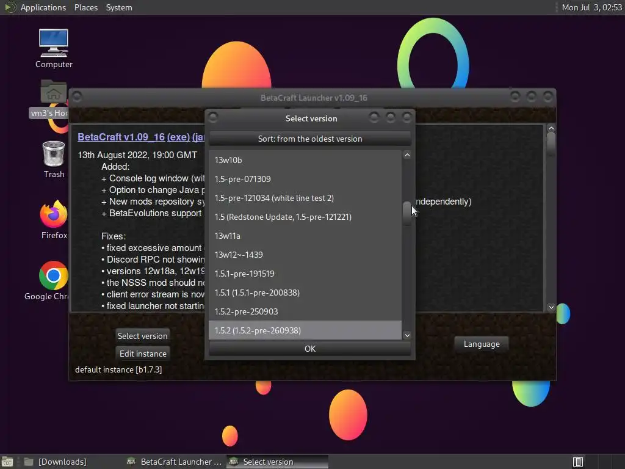The height and width of the screenshot is (469, 625).
Task: Select 1.5 (Redstone Update, 1.5-pre-121221)
Action: pyautogui.click(x=305, y=217)
